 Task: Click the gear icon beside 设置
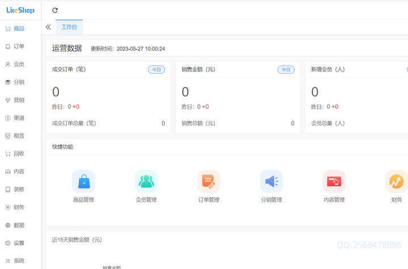point(8,243)
